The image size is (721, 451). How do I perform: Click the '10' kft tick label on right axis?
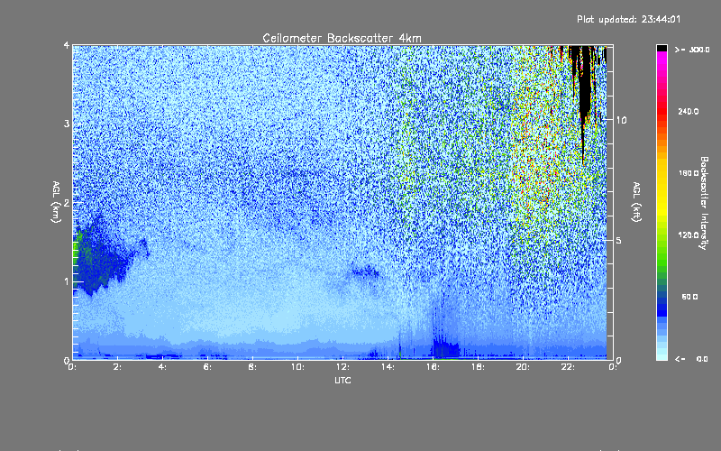[x=621, y=120]
